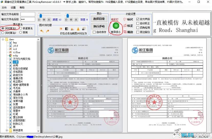Click the Chrome icon beside webp
212x139 pixels.
coord(10,55)
